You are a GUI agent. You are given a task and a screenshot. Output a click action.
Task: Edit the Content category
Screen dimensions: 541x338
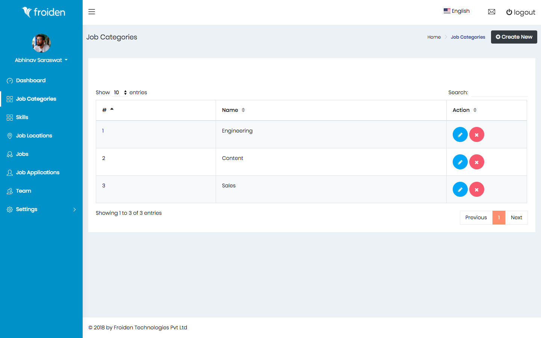(460, 162)
